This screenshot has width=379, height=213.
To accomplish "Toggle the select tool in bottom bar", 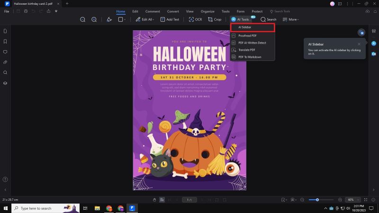I will click(162, 200).
